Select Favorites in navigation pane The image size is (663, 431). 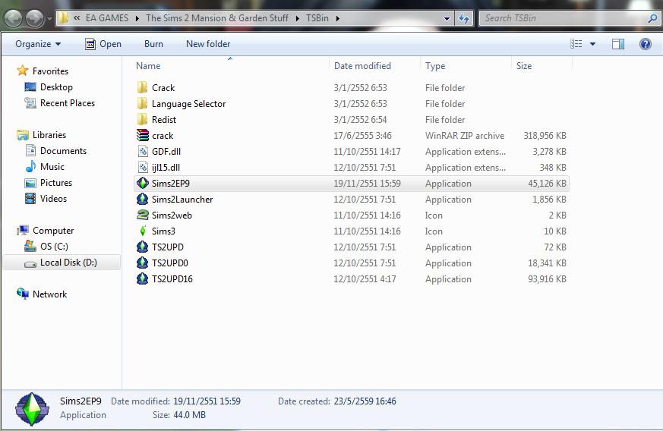[x=50, y=71]
